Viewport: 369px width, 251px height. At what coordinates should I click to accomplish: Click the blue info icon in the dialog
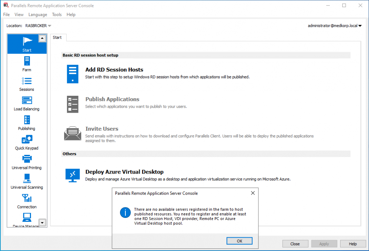coord(125,213)
